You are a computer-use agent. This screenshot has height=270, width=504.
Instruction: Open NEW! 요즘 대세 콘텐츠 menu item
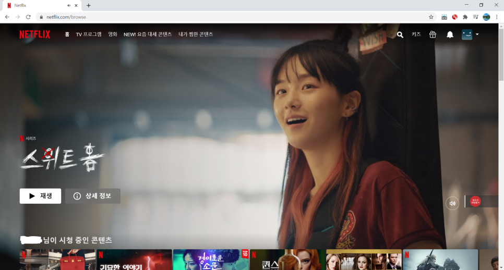148,34
